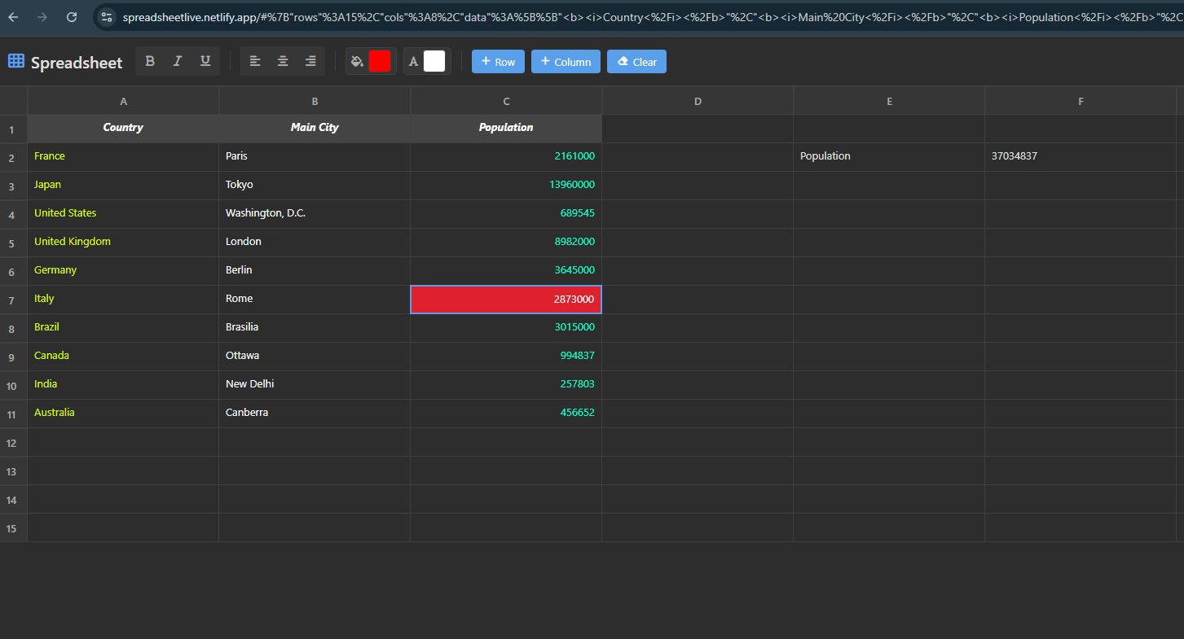Screen dimensions: 1184x639
Task: Pick the white font color swatch
Action: tap(435, 60)
